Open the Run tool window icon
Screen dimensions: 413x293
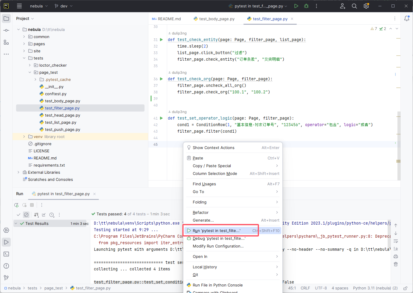point(6,242)
